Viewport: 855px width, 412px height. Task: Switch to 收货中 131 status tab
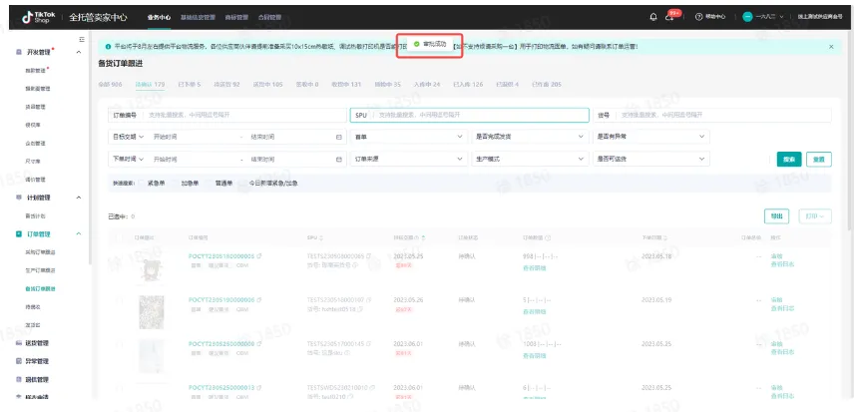tap(346, 85)
